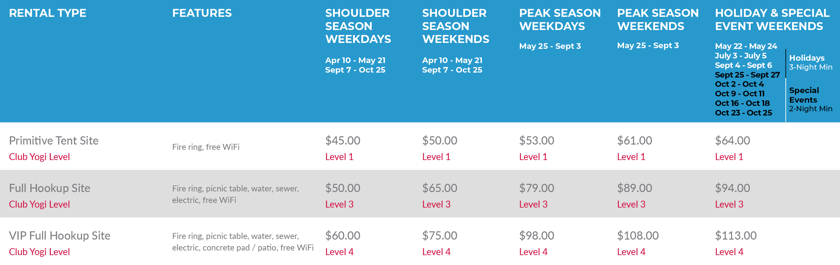The height and width of the screenshot is (265, 840).
Task: Click the $79.00 Full Hookup price
Action: click(x=537, y=188)
